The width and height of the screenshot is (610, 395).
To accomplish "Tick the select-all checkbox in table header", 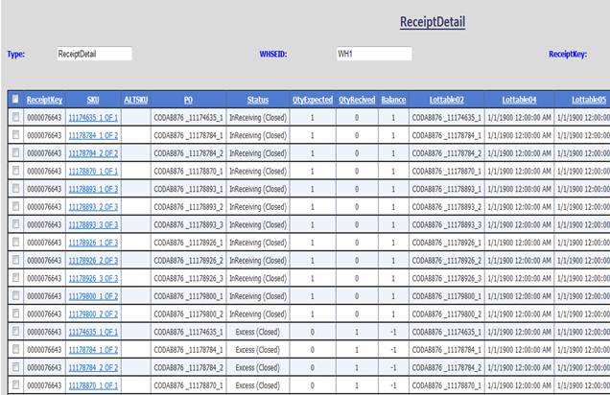I will [x=15, y=99].
